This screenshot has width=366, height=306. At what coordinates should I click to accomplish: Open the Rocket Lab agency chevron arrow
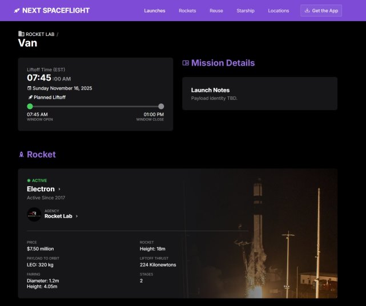click(77, 216)
